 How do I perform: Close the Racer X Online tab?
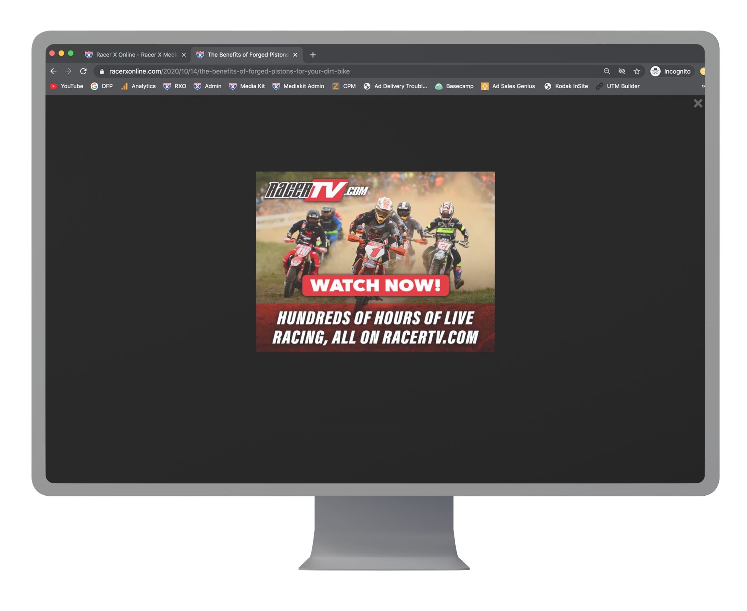(x=184, y=55)
